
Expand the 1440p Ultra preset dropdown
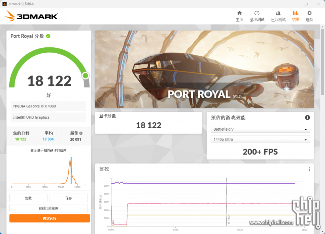pos(260,139)
